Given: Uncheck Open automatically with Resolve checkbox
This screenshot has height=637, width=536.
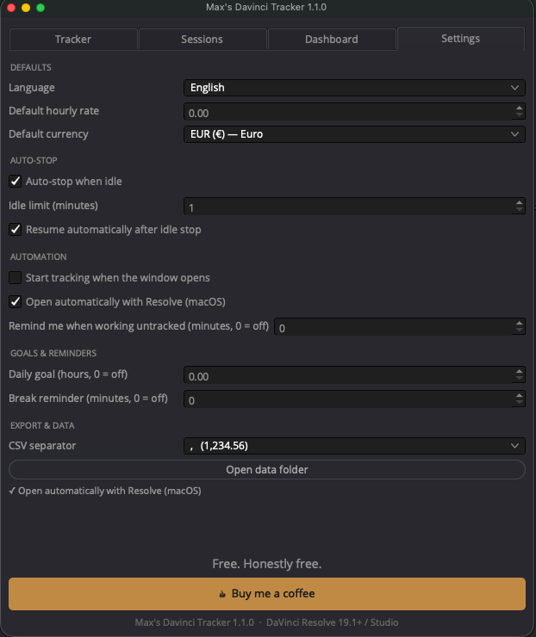Looking at the screenshot, I should click(x=16, y=302).
